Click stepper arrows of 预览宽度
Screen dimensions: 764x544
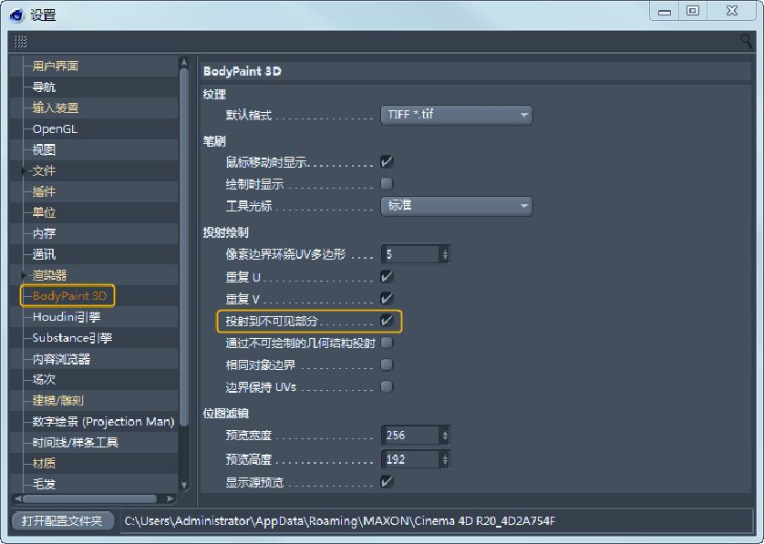[x=444, y=436]
